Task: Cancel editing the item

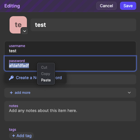Action: (106, 6)
